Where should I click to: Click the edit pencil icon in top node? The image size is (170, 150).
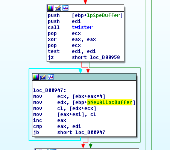click(58, 8)
